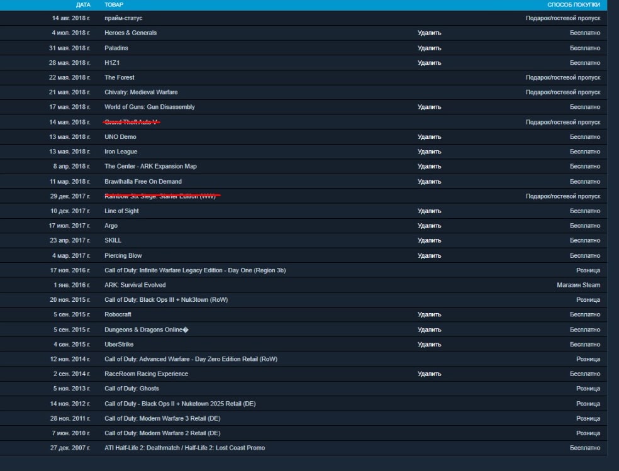Click the ДАТА column header
The image size is (619, 471).
click(x=83, y=5)
